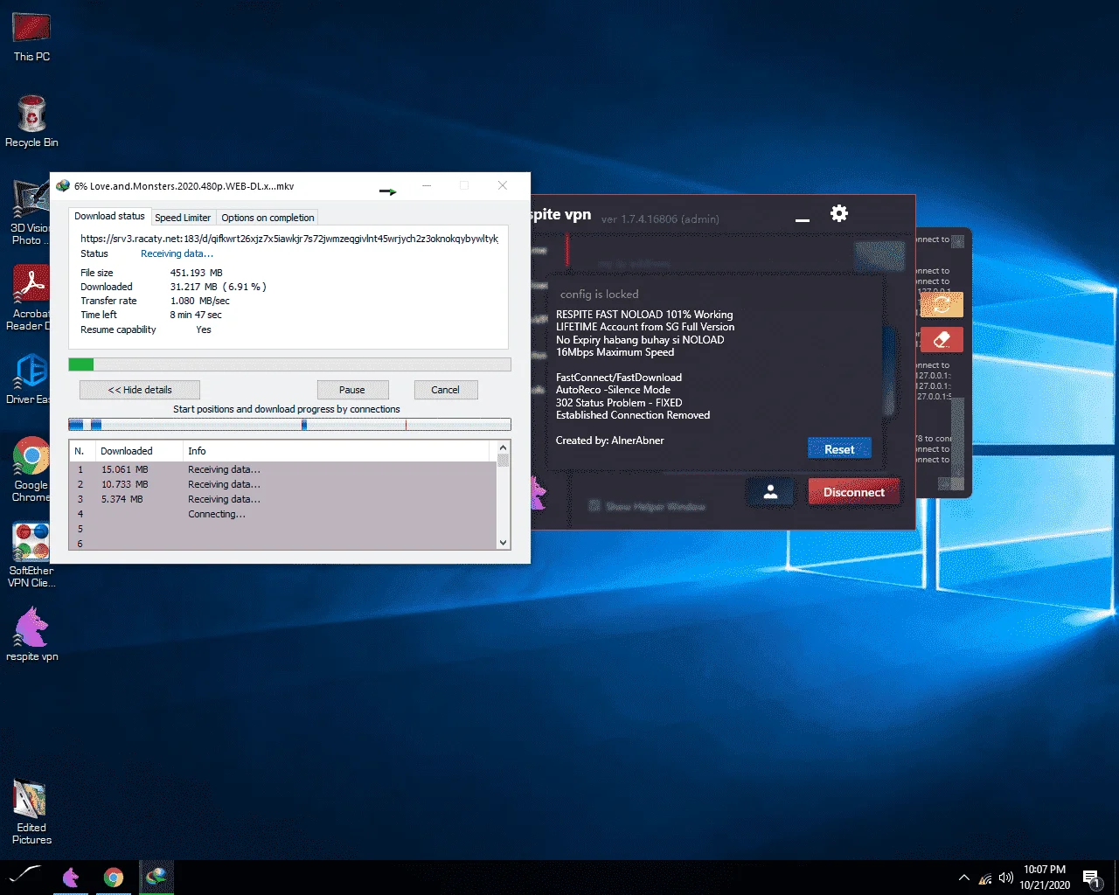
Task: Click the "16Mbps Maximum Speed" line
Action: (x=615, y=352)
